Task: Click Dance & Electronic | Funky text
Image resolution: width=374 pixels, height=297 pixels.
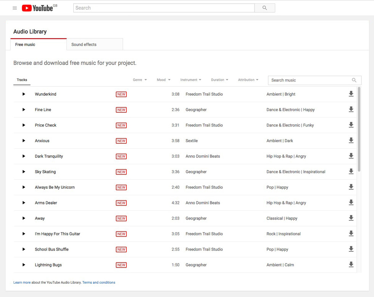Action: click(290, 125)
